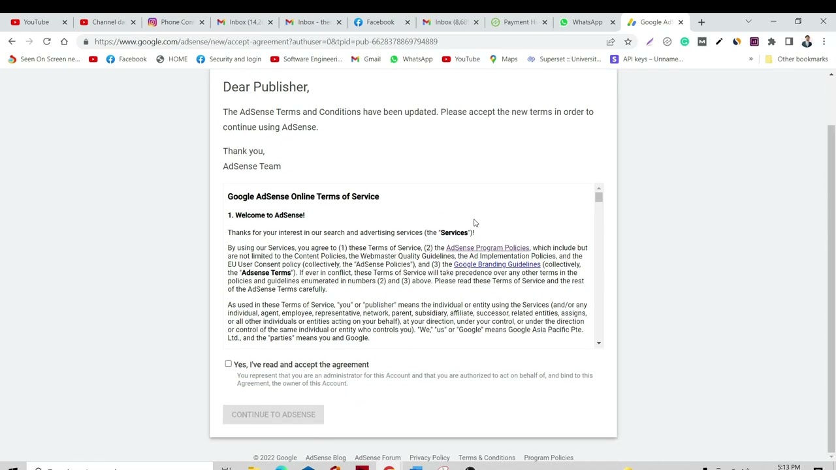Open the purple square extension icon
The image size is (836, 470).
click(x=754, y=42)
